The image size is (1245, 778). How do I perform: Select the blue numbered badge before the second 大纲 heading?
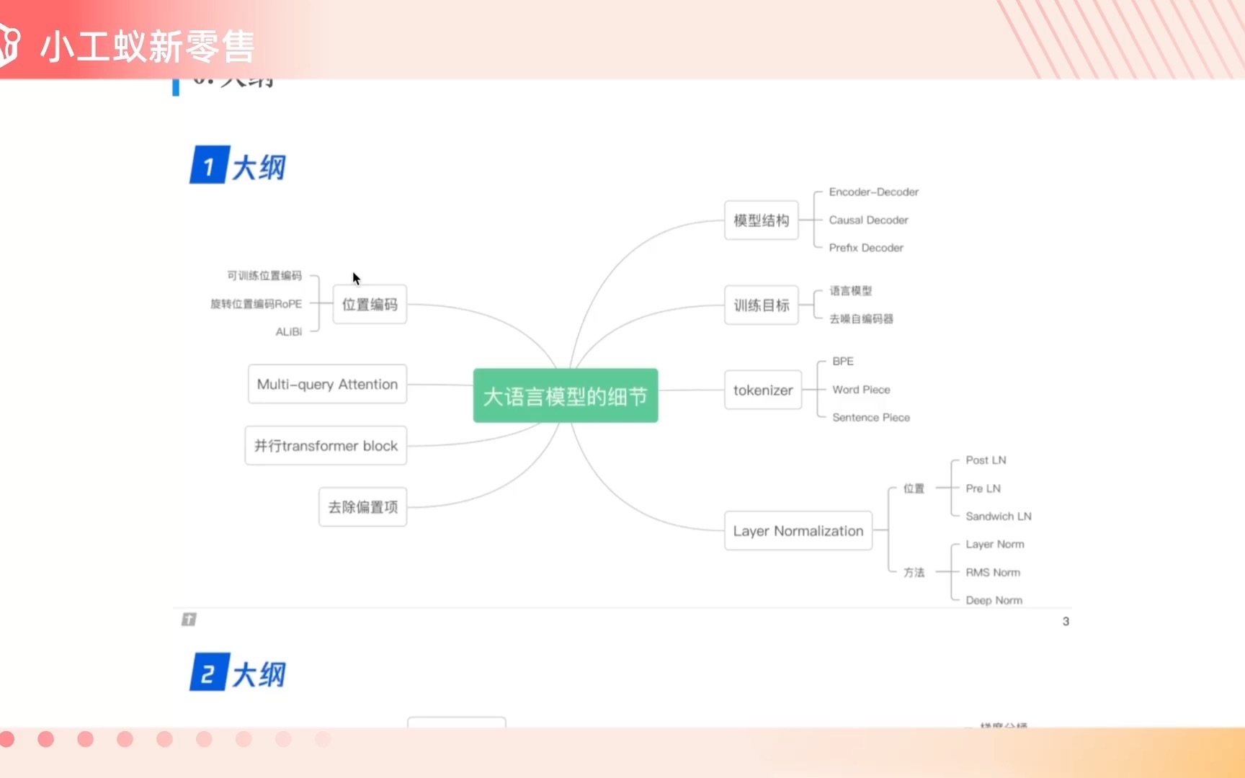tap(208, 673)
